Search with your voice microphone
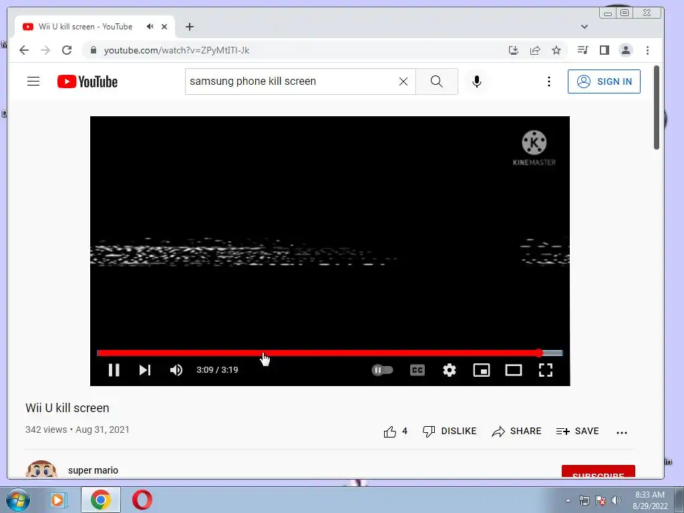 477,81
